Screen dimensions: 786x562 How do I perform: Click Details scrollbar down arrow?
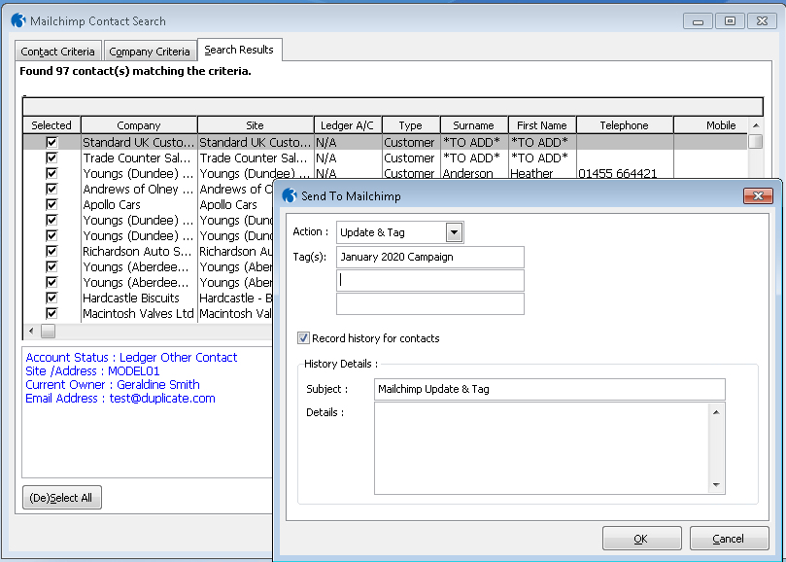tap(716, 485)
